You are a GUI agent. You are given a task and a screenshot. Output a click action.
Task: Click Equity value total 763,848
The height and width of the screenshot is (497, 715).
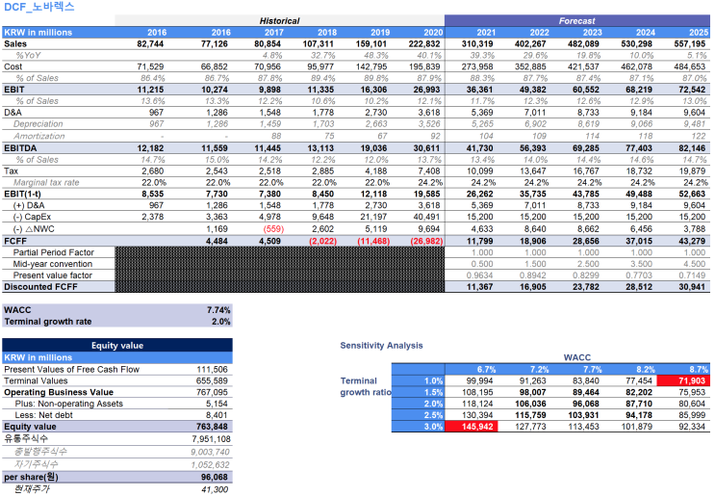214,427
